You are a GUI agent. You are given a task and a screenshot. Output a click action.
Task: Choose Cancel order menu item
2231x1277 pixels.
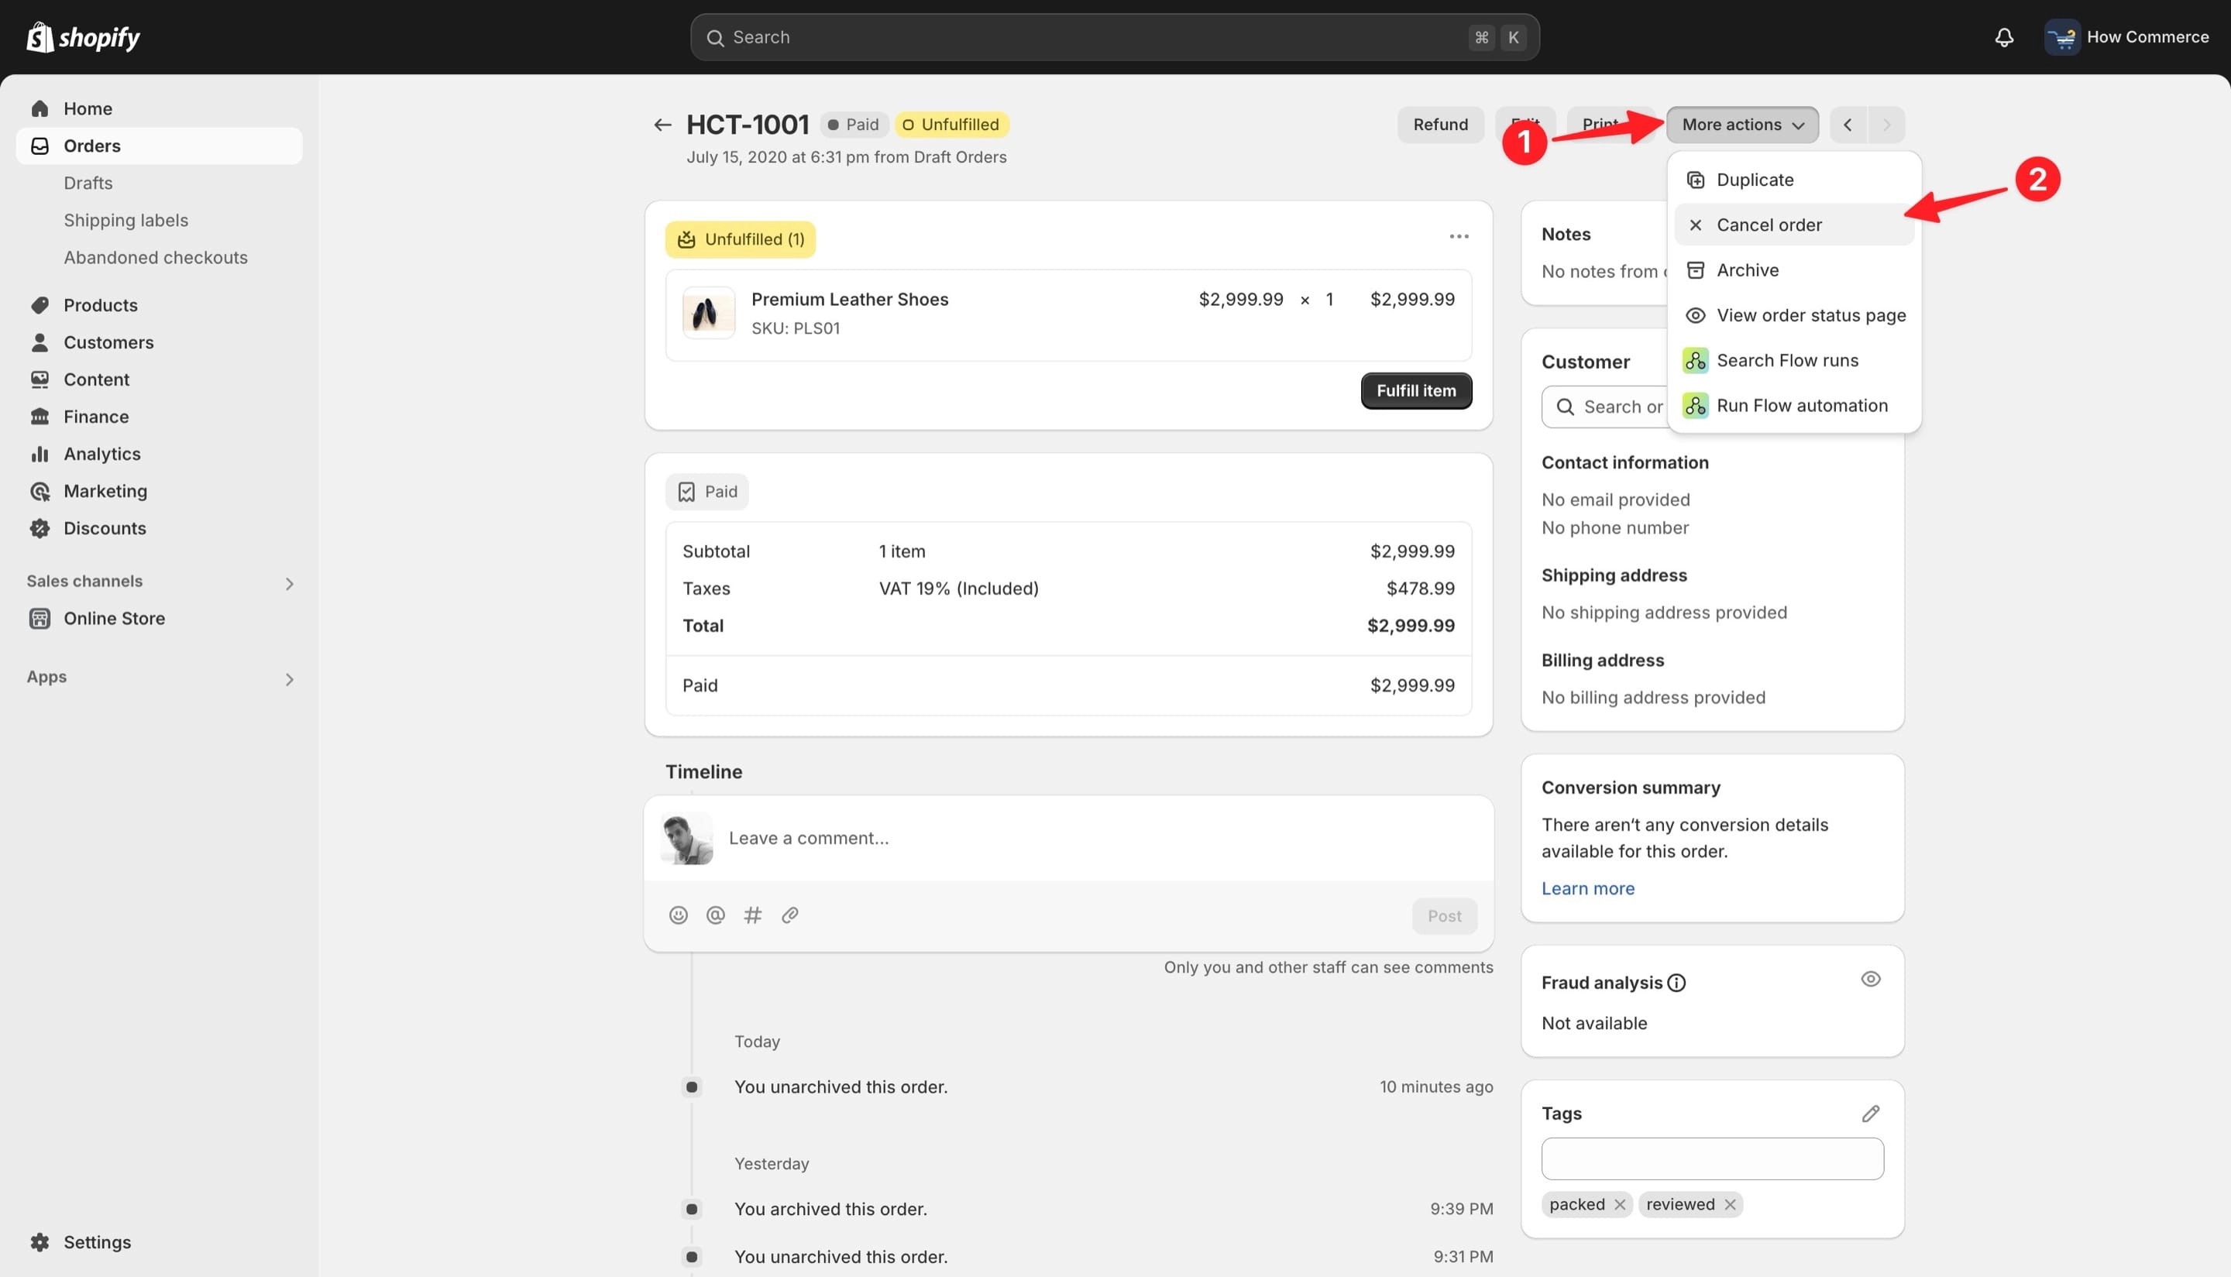point(1794,225)
